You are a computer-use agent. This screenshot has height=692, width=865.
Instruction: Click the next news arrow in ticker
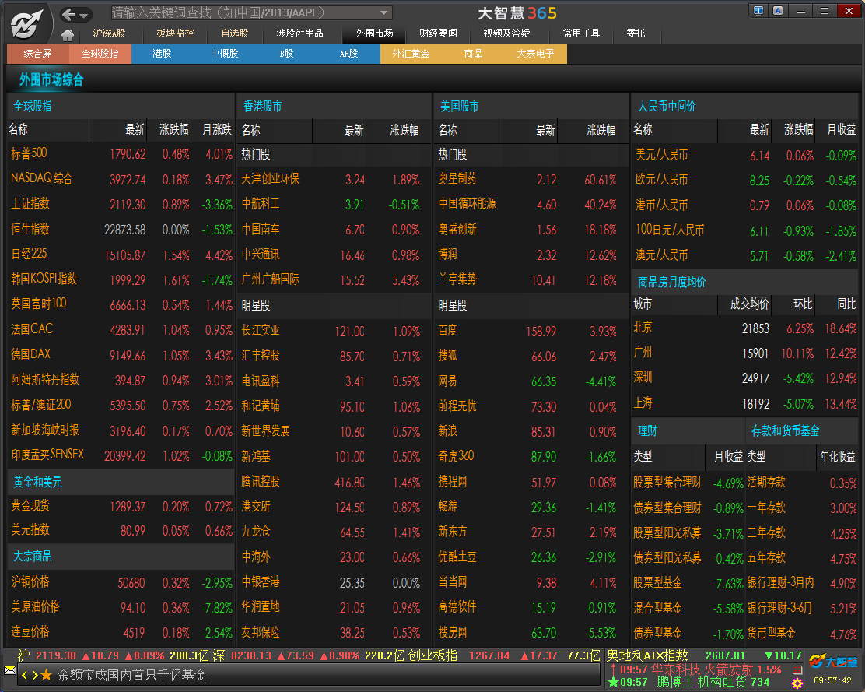(x=34, y=675)
